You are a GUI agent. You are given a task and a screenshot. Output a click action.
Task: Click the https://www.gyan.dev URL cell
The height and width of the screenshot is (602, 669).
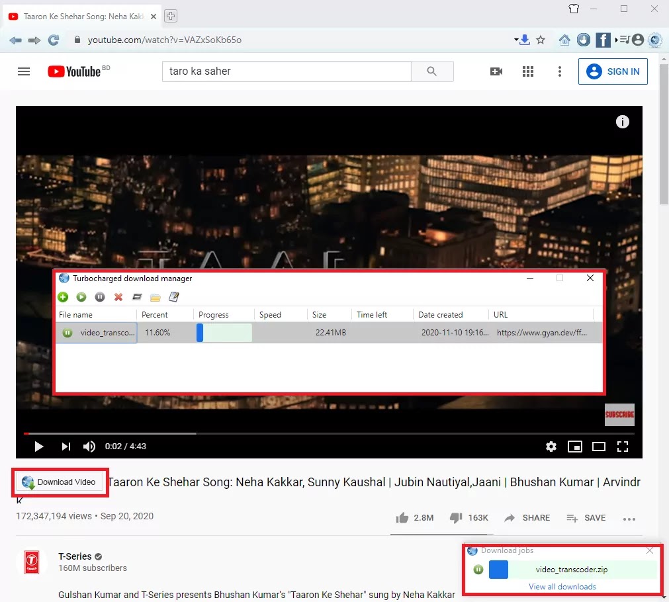[x=541, y=333]
